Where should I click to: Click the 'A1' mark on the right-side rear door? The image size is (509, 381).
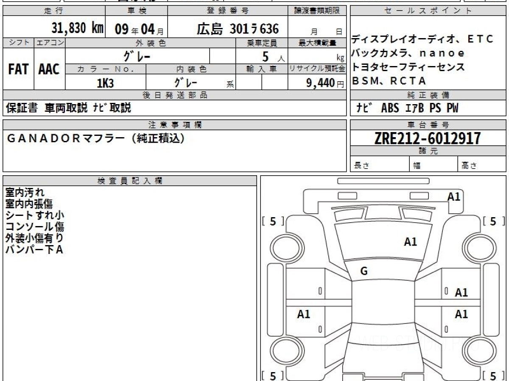[461, 314]
